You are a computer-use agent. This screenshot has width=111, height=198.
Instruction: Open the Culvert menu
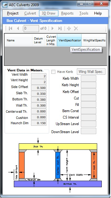click(x=30, y=13)
